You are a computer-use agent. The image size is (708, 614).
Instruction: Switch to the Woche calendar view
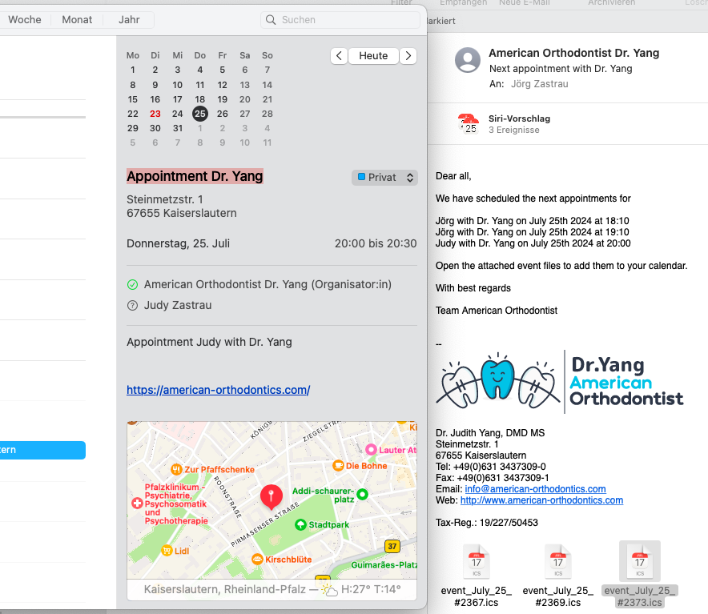(24, 20)
